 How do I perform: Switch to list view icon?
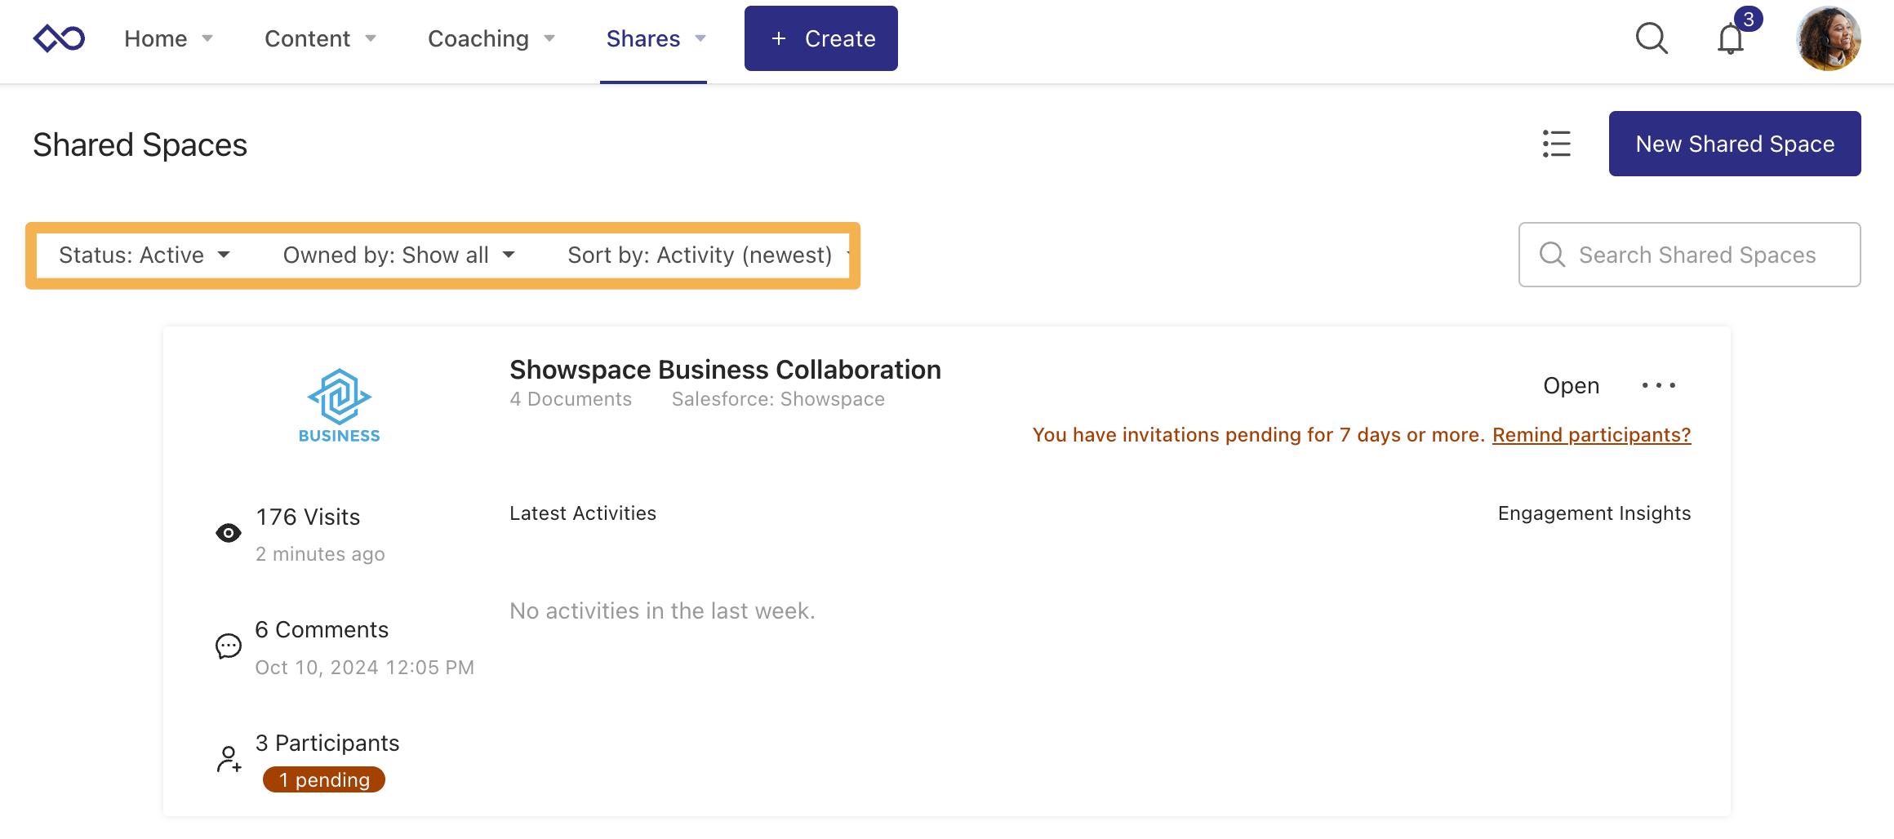1556,144
